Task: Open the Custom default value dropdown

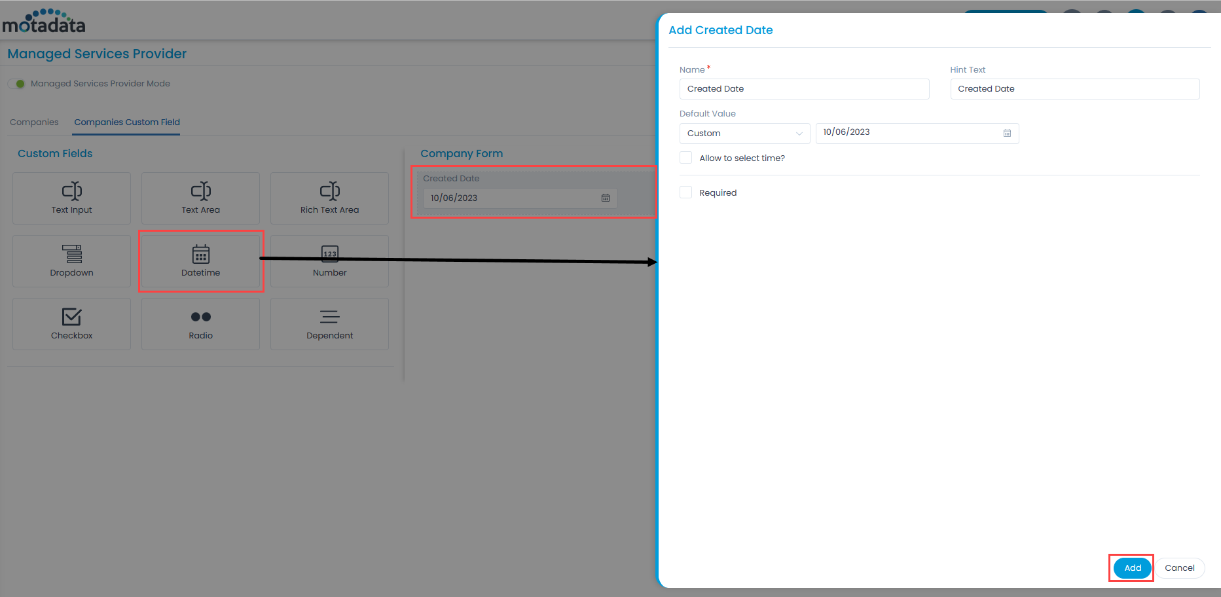Action: click(744, 133)
